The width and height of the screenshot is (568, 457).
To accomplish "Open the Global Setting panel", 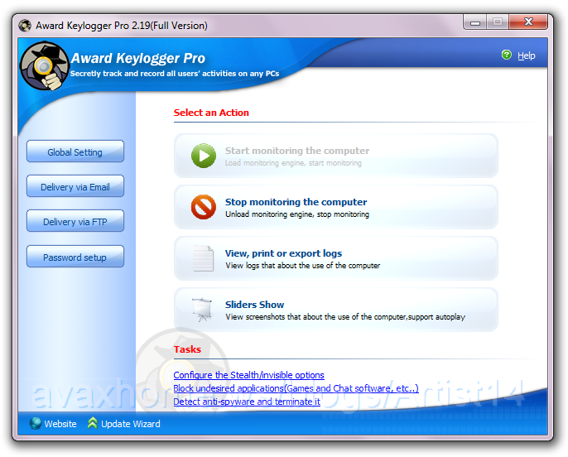I will point(75,152).
